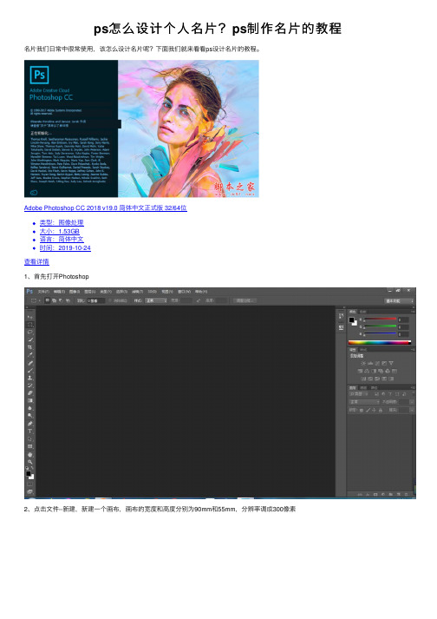Click the Brightness/Contrast adjustment icon
Image resolution: width=437 pixels, height=619 pixels.
tap(363, 363)
